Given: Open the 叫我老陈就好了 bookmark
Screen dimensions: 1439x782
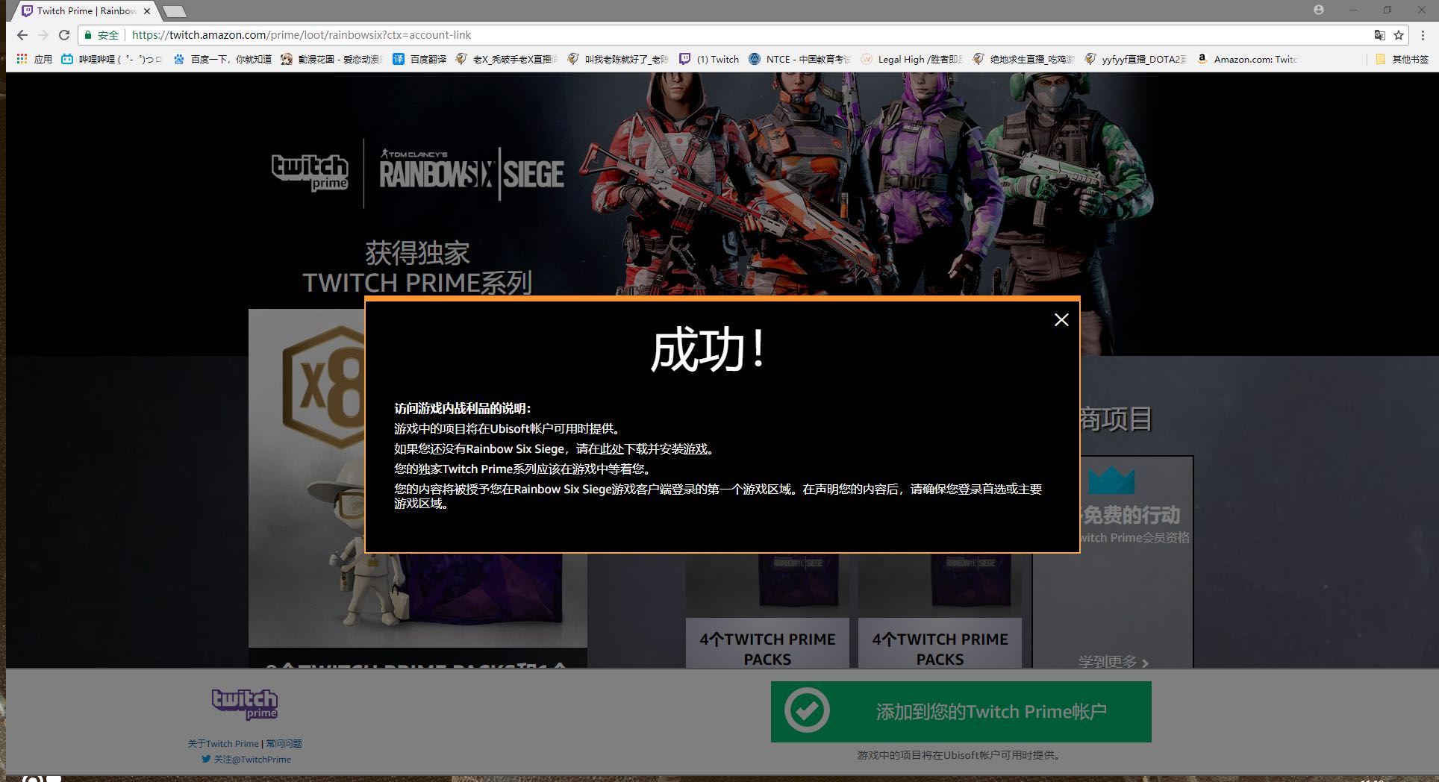Looking at the screenshot, I should pyautogui.click(x=618, y=59).
